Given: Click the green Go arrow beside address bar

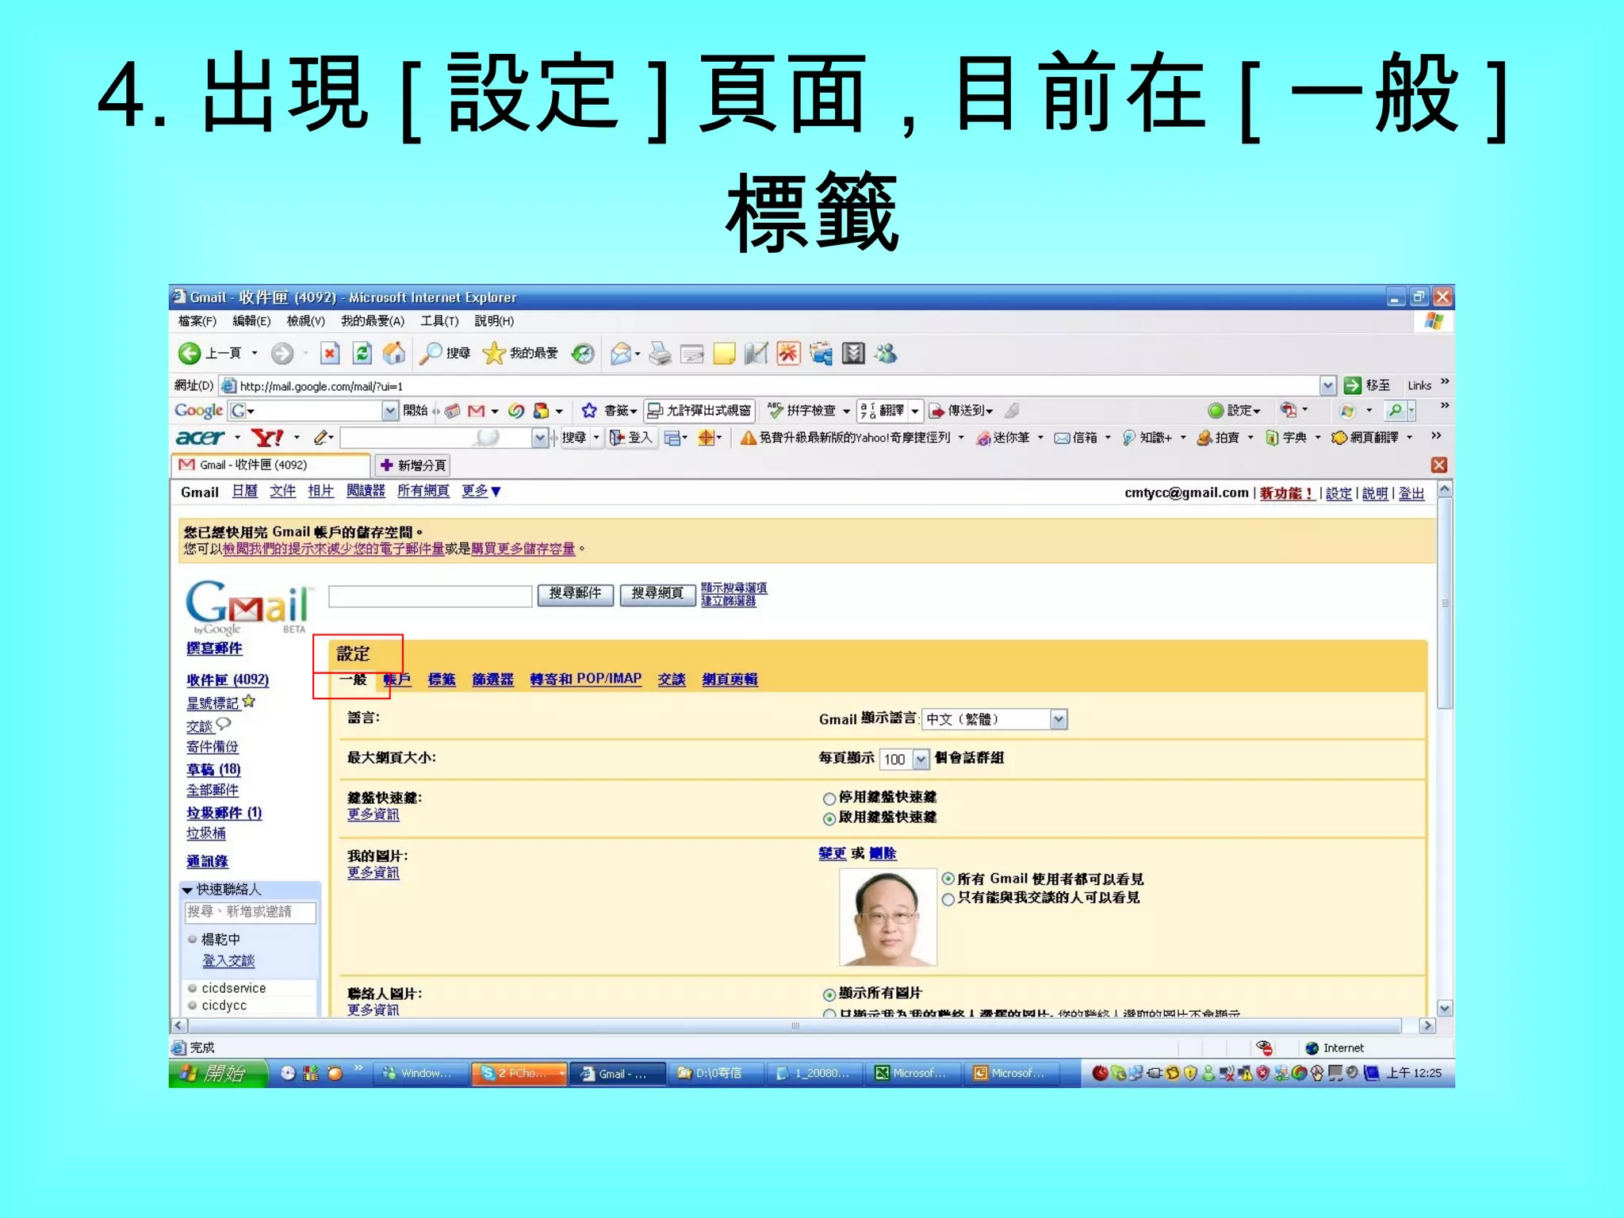Looking at the screenshot, I should coord(1353,386).
